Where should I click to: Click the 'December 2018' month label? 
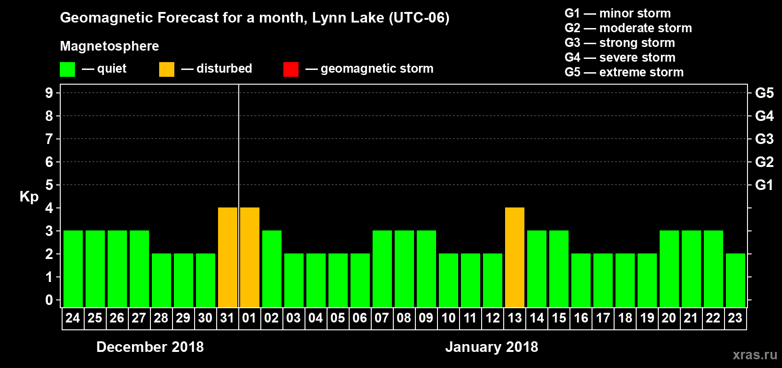(x=150, y=347)
